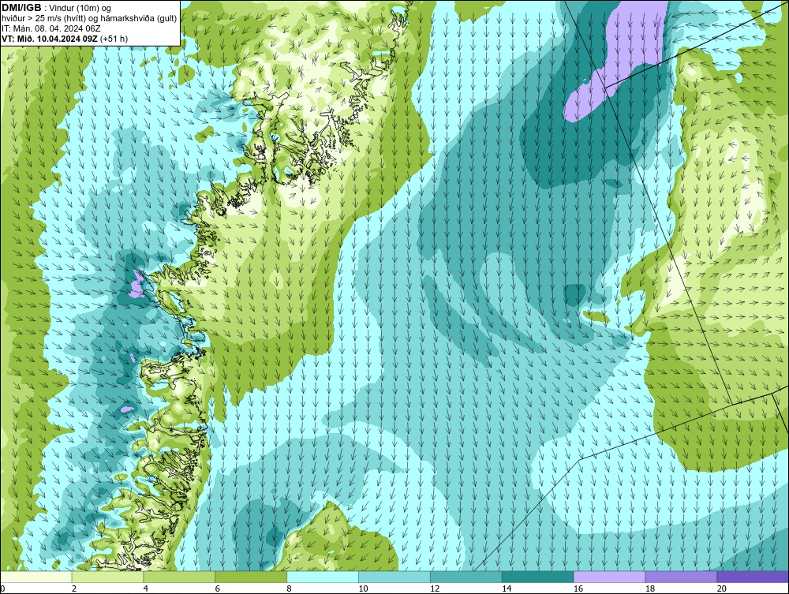Click the 12–14 m/s teal legend swatch
Screen dimensions: 789x594
466,577
